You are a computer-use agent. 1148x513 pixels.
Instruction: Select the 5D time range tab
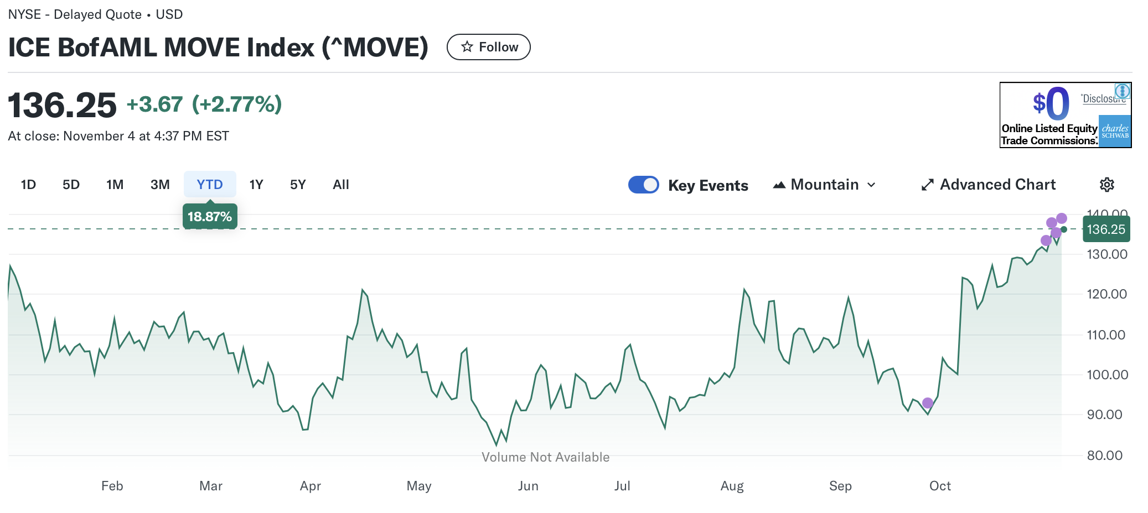[x=71, y=185]
